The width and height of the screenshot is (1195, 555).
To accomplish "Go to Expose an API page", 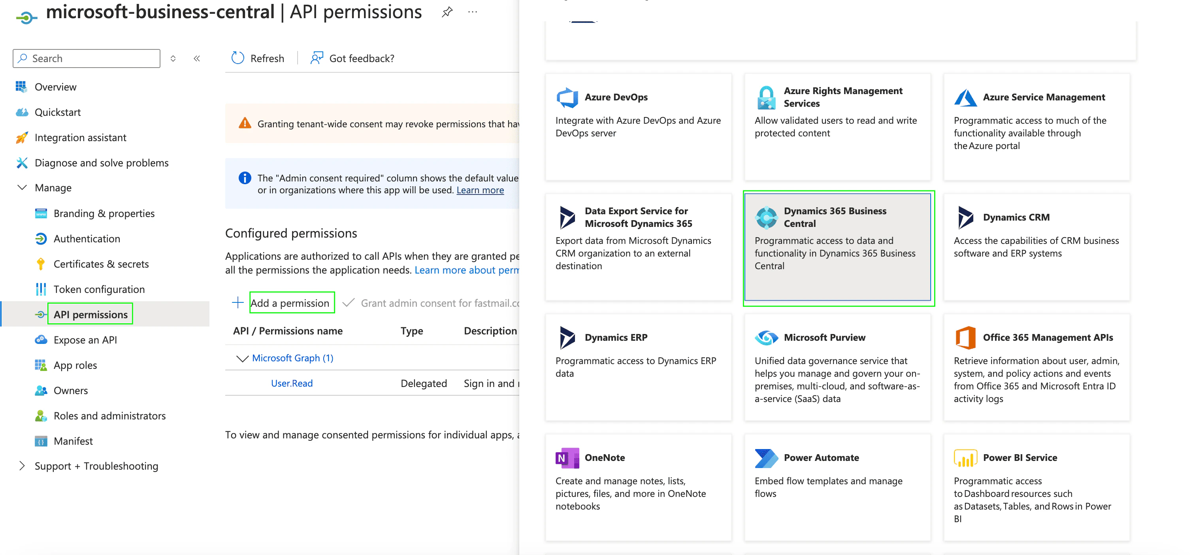I will [x=85, y=340].
